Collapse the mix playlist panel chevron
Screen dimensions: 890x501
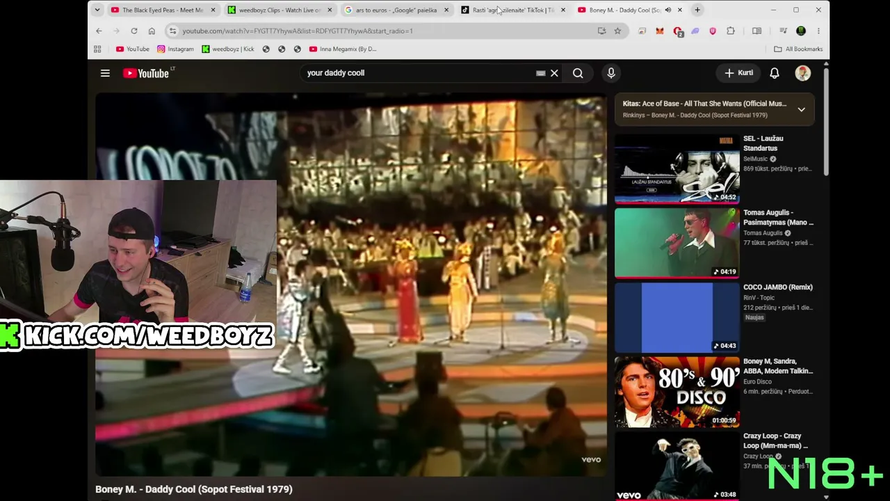[801, 109]
